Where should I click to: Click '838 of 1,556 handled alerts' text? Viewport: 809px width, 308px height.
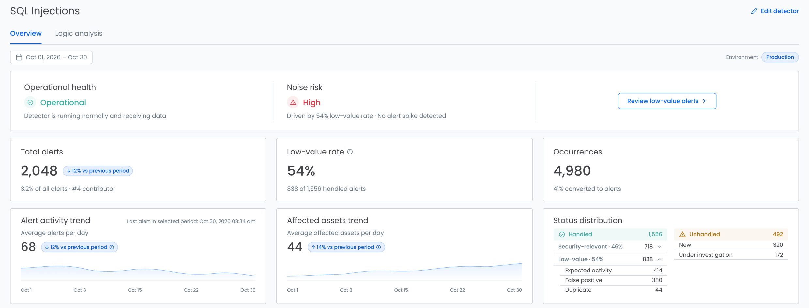coord(326,189)
